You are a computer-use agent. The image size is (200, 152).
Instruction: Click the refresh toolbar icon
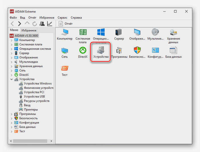coord(35,24)
